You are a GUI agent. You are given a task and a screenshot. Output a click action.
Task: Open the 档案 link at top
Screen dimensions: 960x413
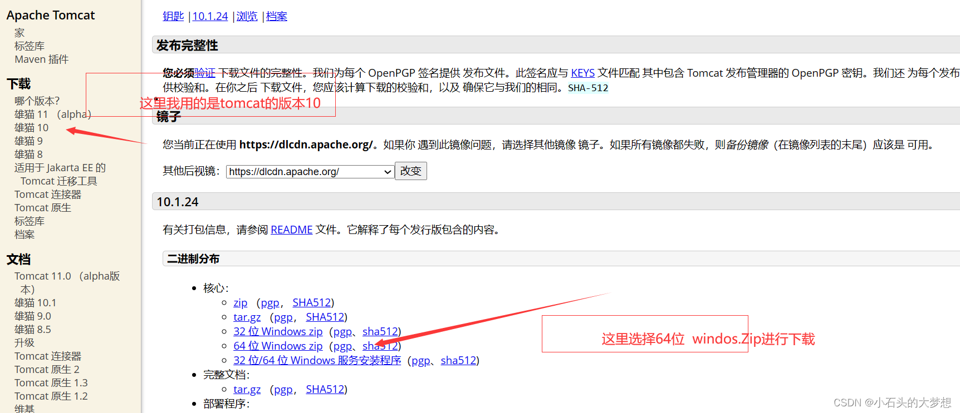[x=277, y=16]
